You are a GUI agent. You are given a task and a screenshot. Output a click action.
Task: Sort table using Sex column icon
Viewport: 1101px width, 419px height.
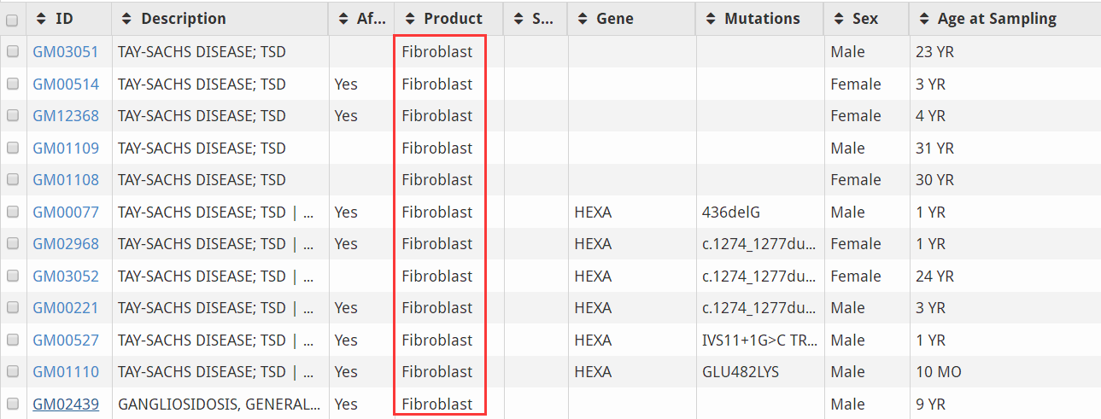point(839,19)
